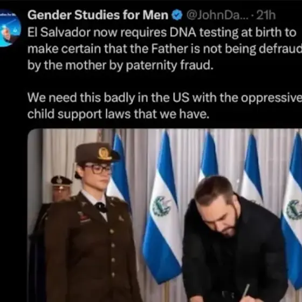Click the "We need this badly in the US" line

point(164,98)
